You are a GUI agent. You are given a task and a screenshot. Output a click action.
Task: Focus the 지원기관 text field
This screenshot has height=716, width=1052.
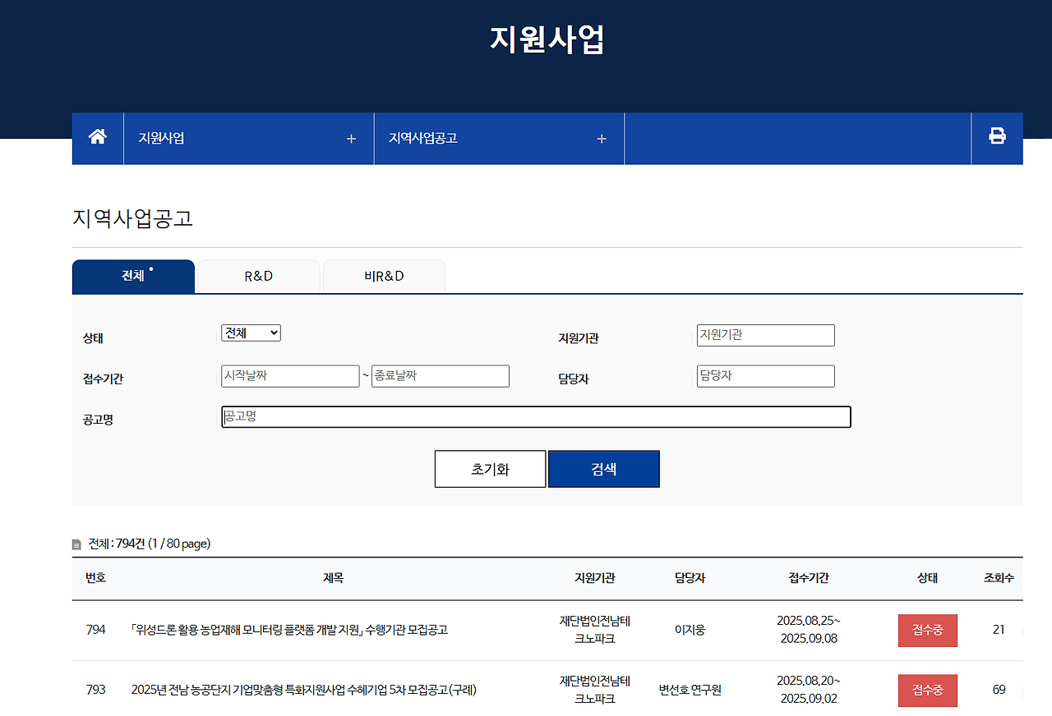click(x=765, y=335)
